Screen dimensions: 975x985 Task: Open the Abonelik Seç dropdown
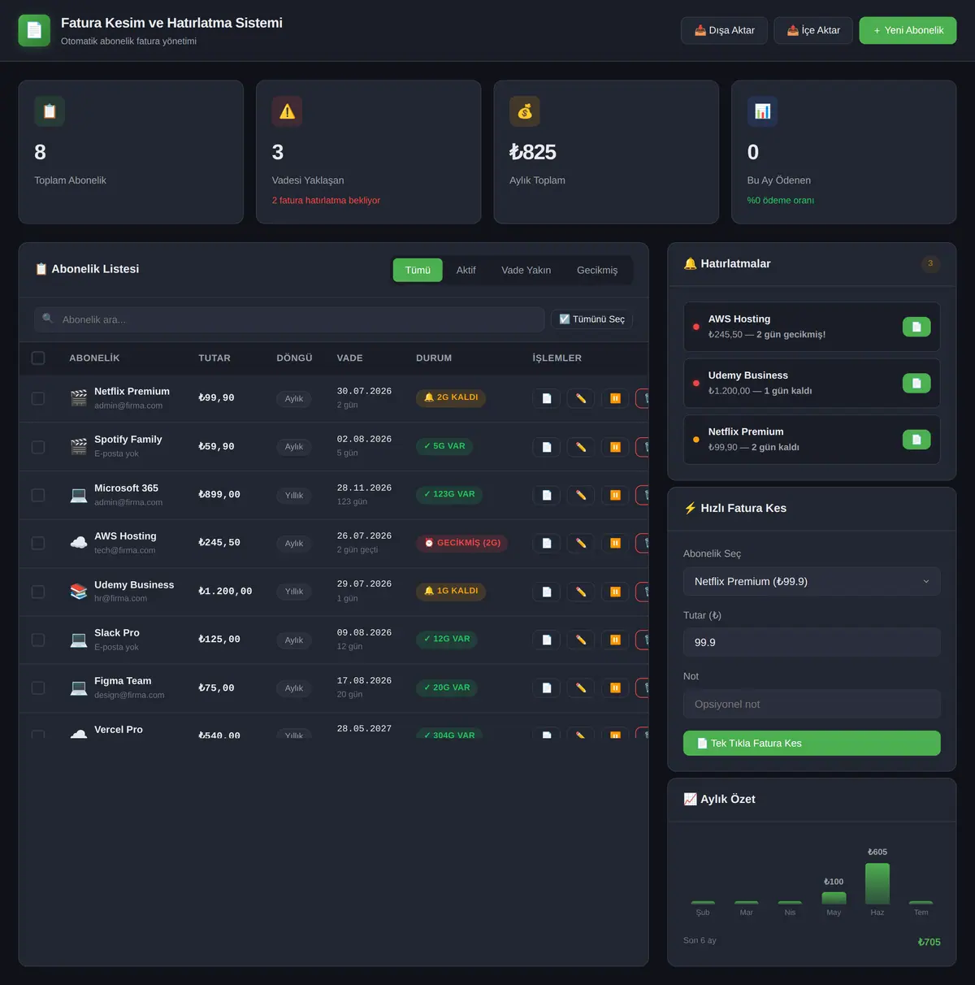click(812, 581)
